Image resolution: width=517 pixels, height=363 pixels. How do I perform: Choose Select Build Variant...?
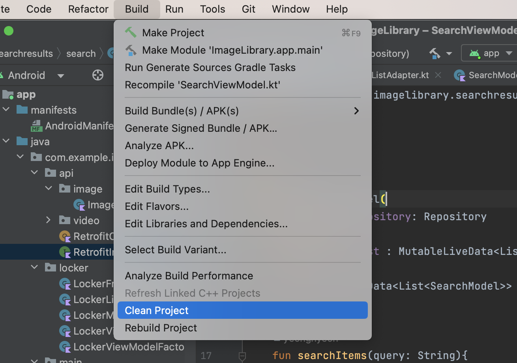coord(243,250)
